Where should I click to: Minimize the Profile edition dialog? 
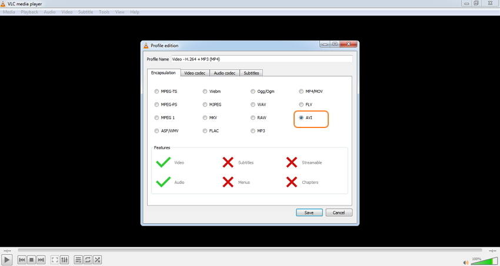tap(325, 44)
